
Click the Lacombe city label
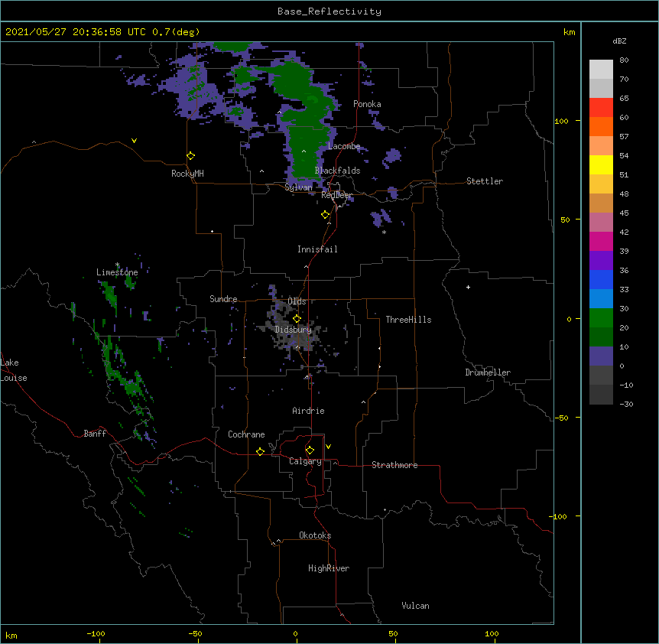point(344,146)
